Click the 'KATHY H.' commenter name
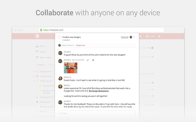 [67, 77]
